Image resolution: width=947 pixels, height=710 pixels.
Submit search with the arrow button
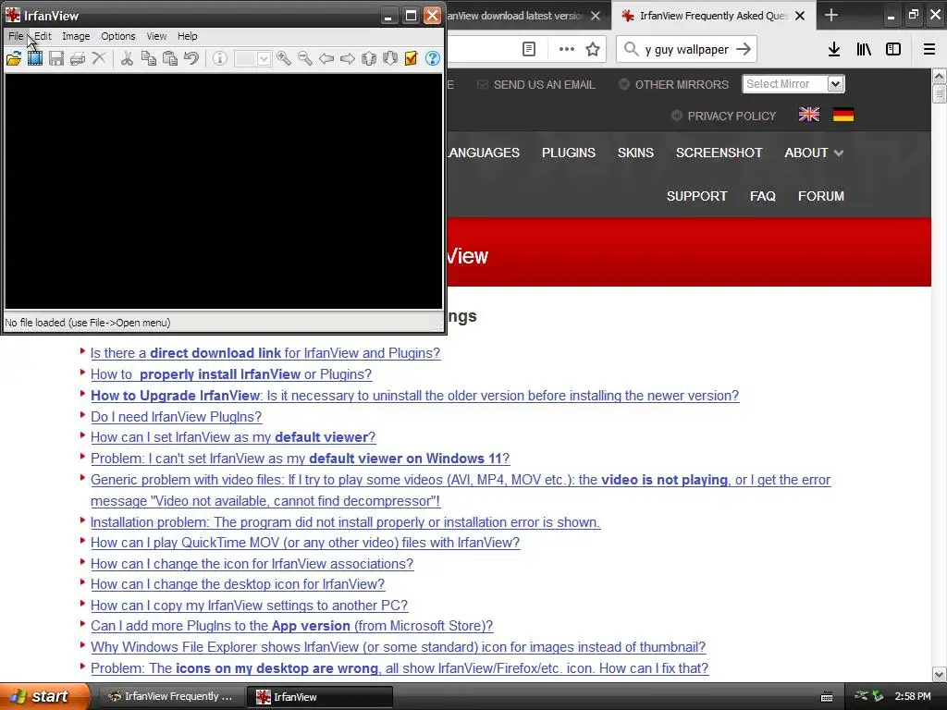coord(744,49)
